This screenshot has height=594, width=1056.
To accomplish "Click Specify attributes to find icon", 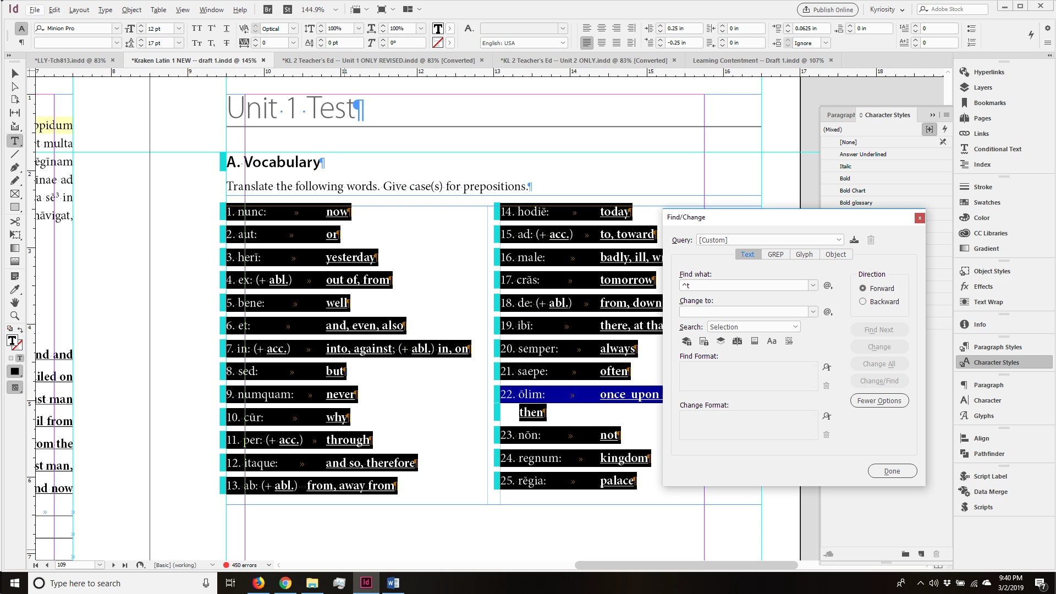I will click(x=826, y=367).
